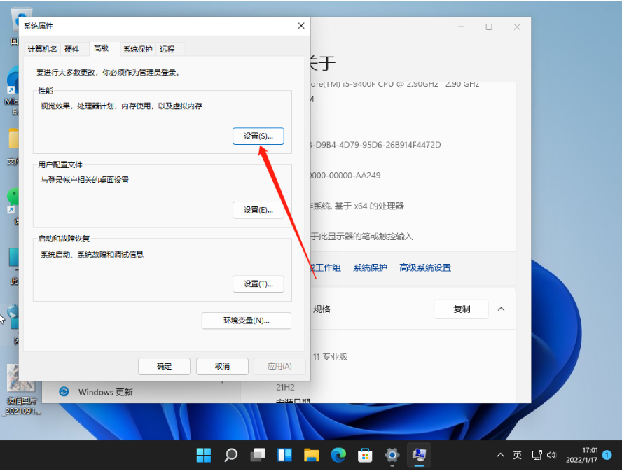Screen dimensions: 622x471
Task: Open the Windows Start menu
Action: 204,455
